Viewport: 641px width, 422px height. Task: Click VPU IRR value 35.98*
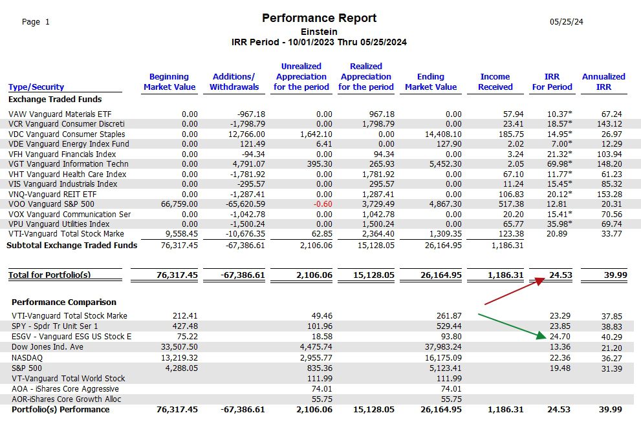coord(560,224)
